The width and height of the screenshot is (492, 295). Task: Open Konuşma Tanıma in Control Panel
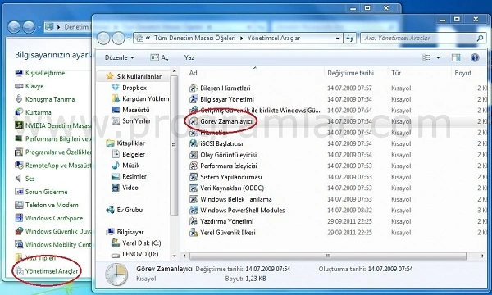pyautogui.click(x=50, y=99)
